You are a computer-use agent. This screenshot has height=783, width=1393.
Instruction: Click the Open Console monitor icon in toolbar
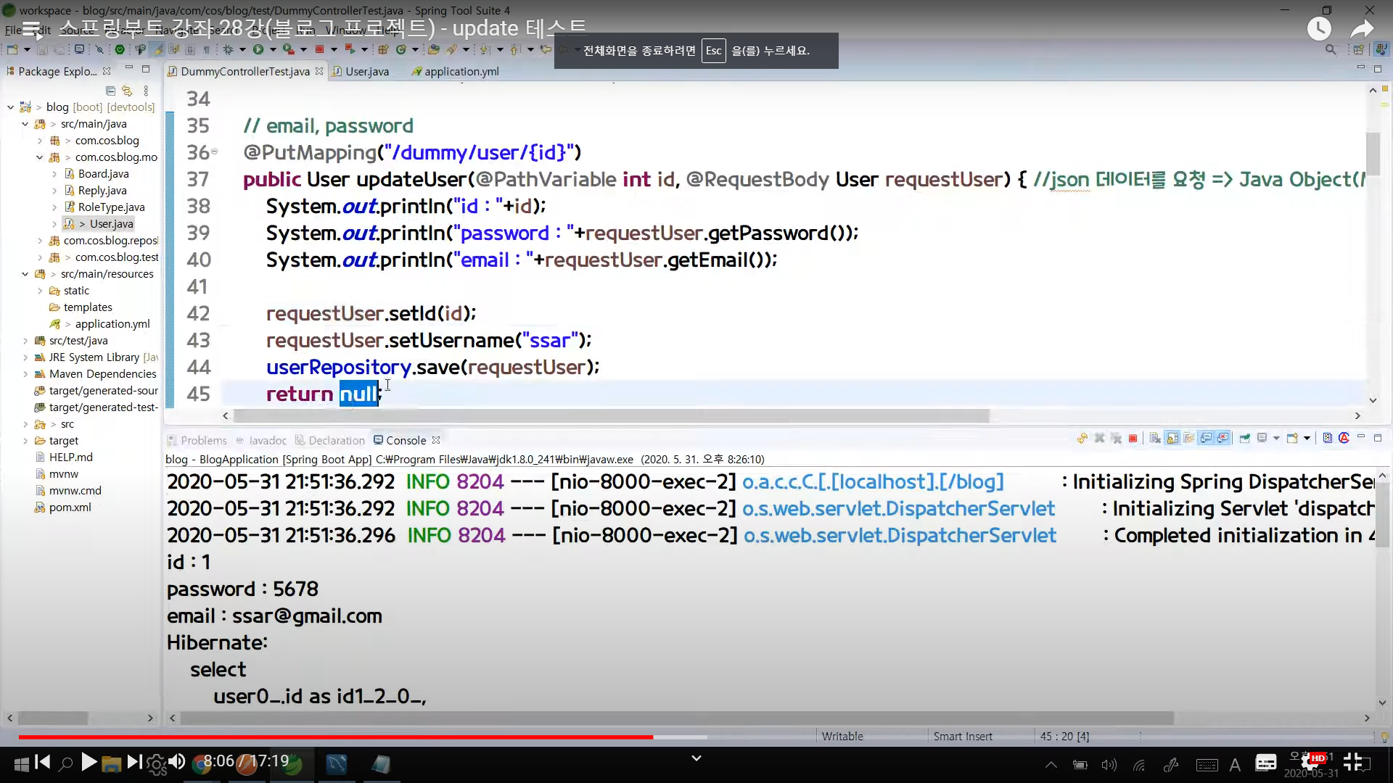coord(79,49)
